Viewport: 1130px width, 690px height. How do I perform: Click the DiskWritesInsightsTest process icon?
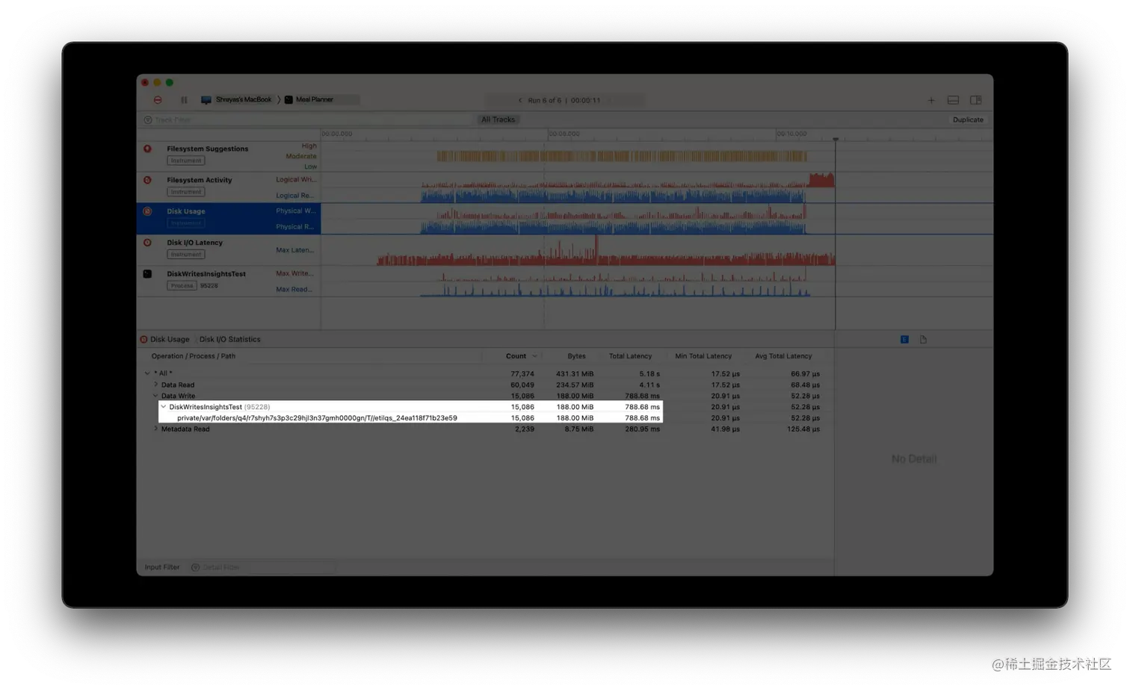[147, 274]
